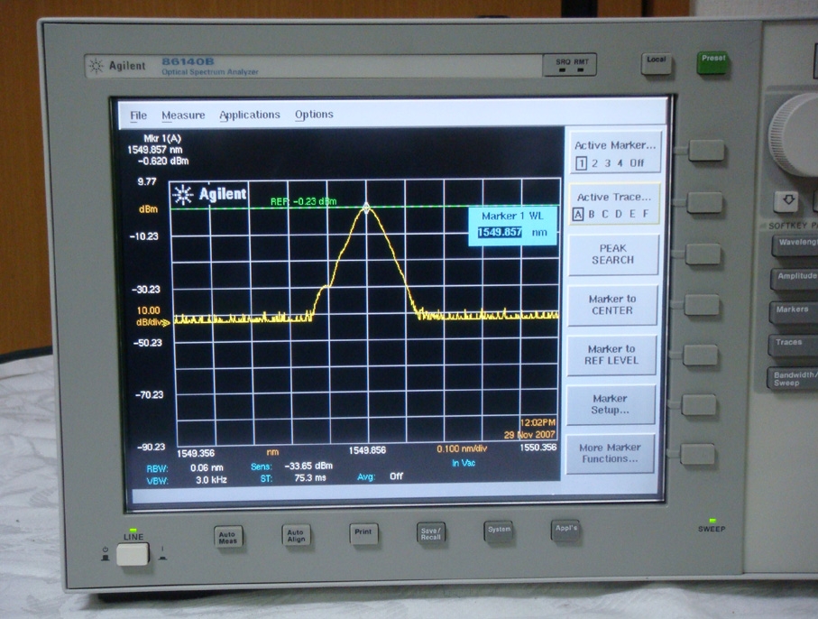818x619 pixels.
Task: Push the Amplitude panel key
Action: (x=794, y=278)
